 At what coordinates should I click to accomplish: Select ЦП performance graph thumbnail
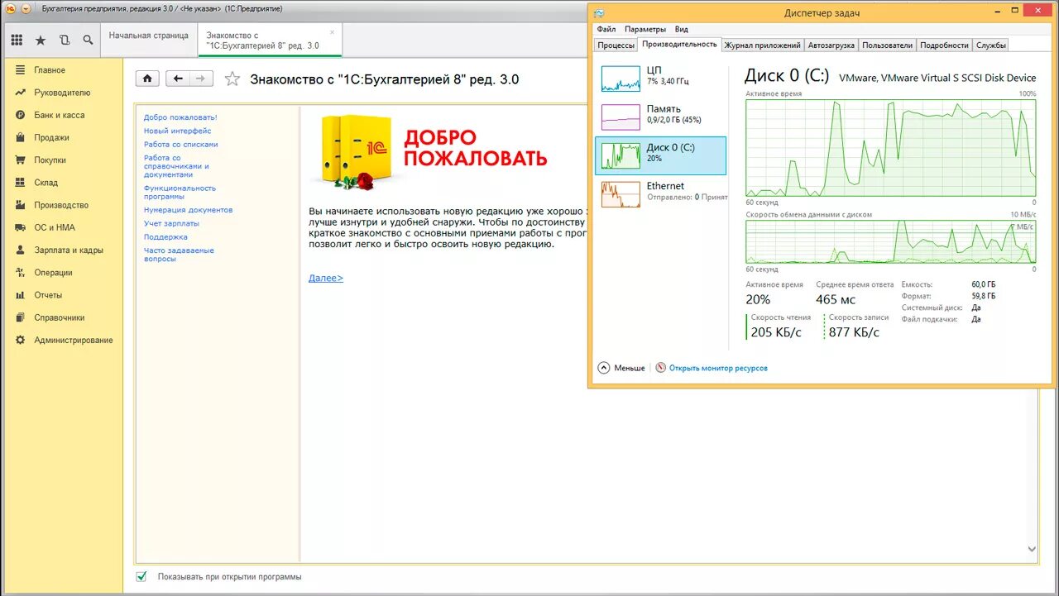click(621, 79)
